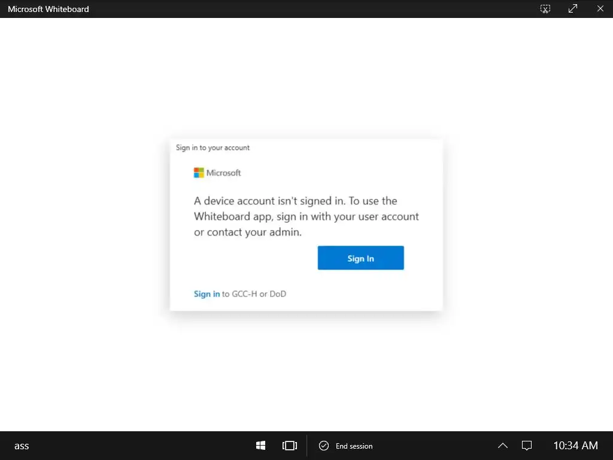Click the screen snip icon in title bar

coord(545,8)
